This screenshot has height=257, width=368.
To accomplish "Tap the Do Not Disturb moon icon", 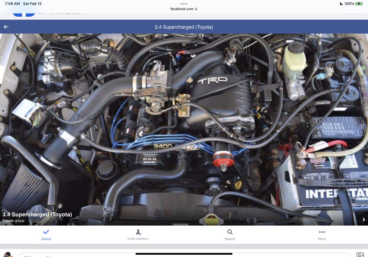I will [x=341, y=4].
